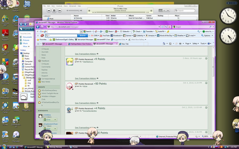Screen dimensions: 239x149
Task: Click See Transaction History under +50 Points
Action: click(x=86, y=103)
